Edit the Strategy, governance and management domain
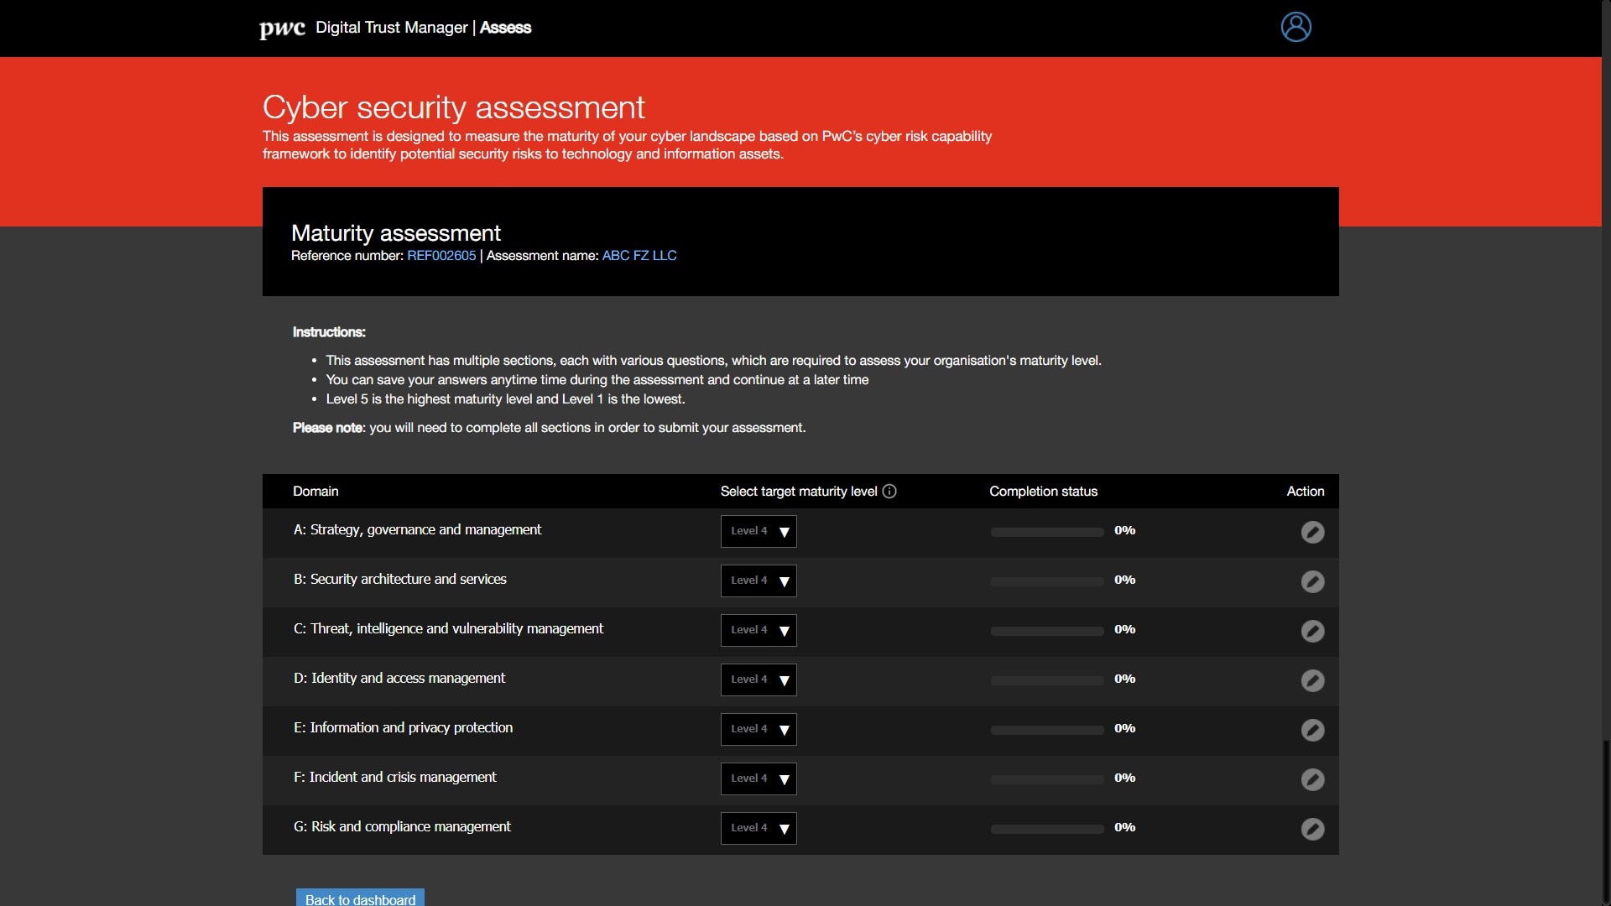Image resolution: width=1611 pixels, height=906 pixels. (x=1312, y=532)
